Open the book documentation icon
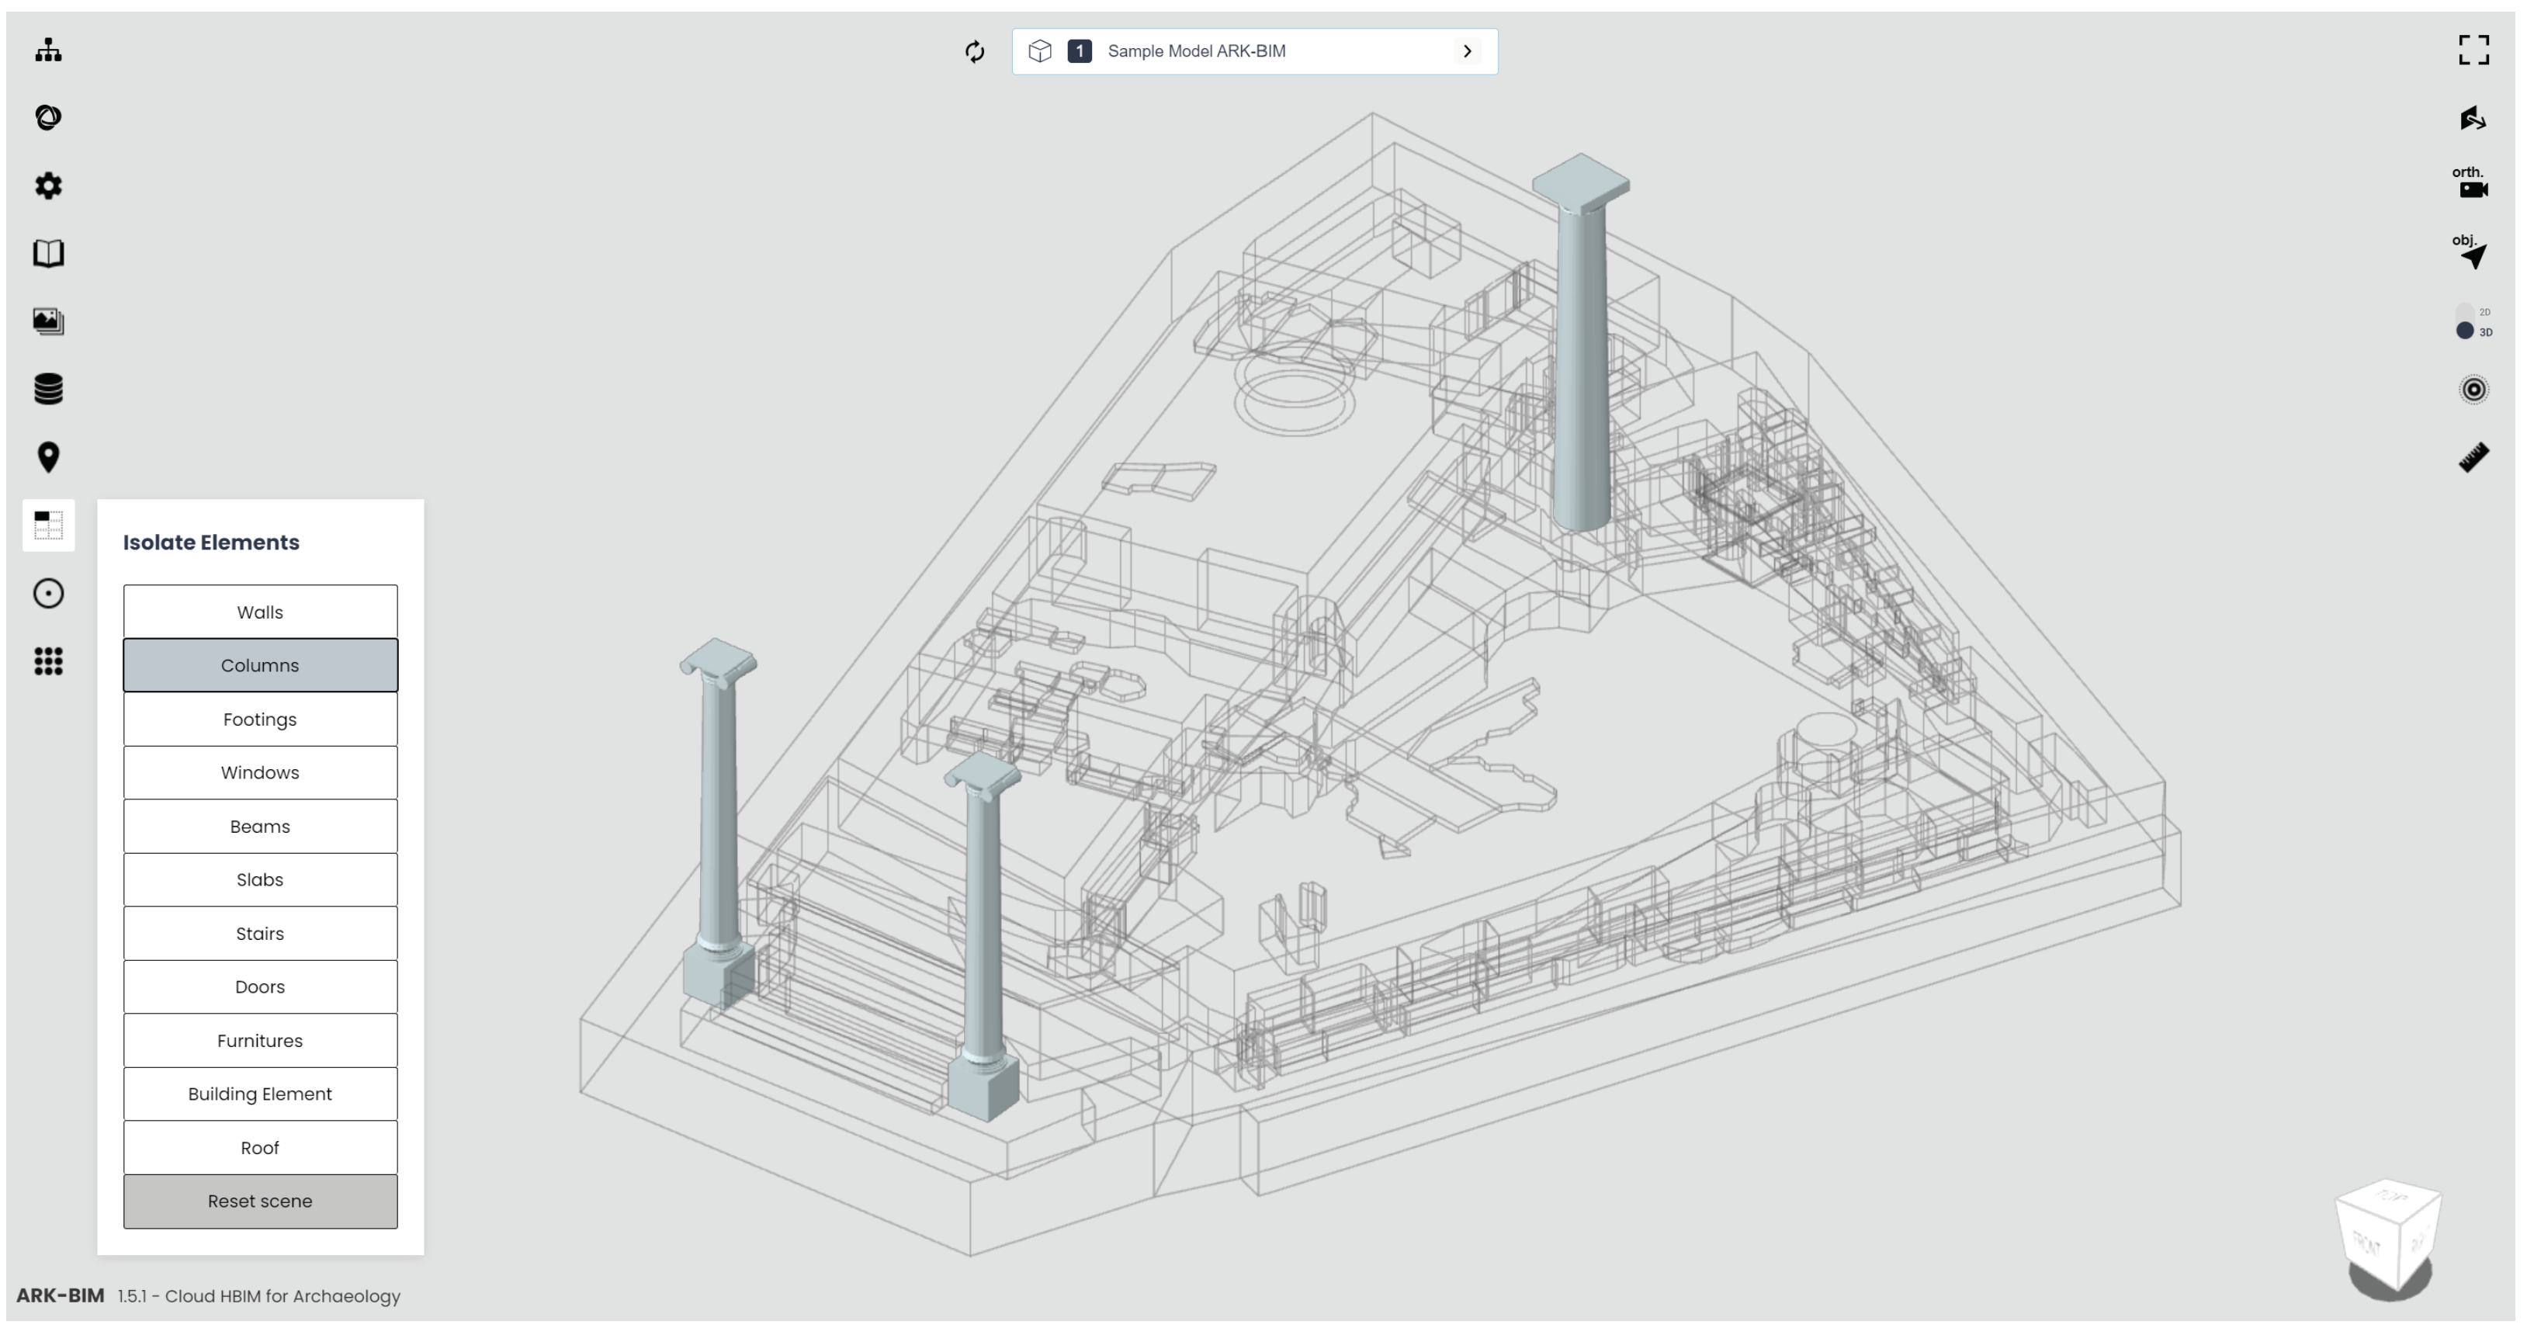The width and height of the screenshot is (2527, 1335). (48, 253)
